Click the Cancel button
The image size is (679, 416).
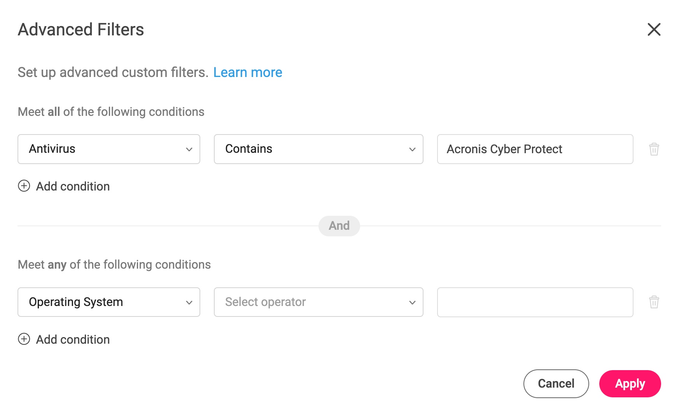tap(556, 384)
